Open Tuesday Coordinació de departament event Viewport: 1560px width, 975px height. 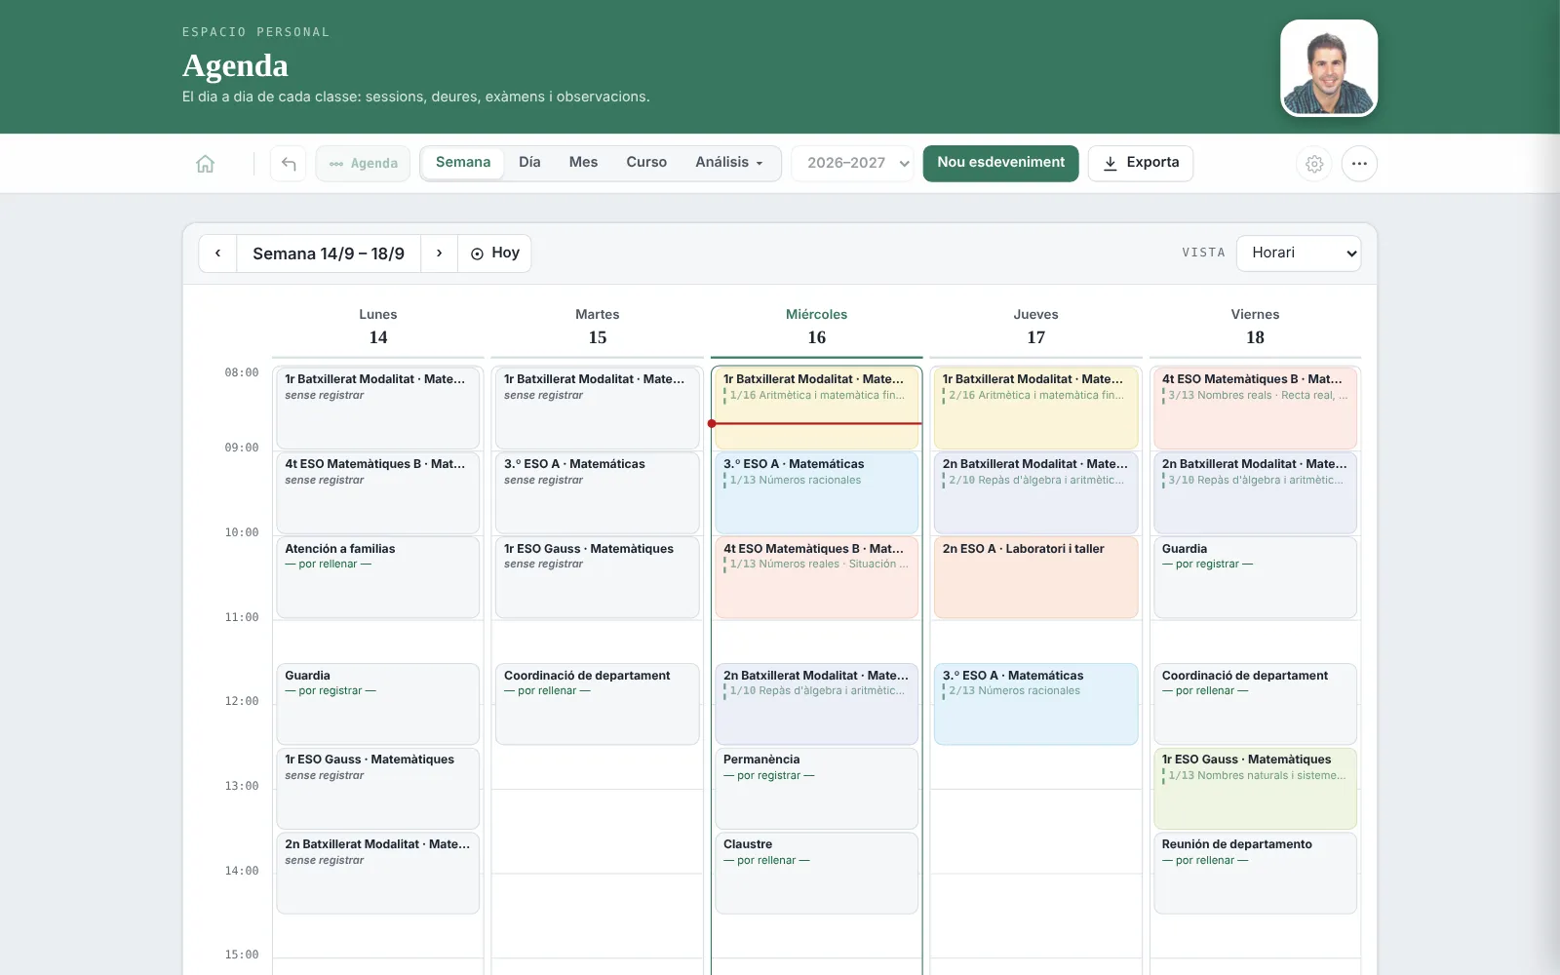[x=598, y=704]
